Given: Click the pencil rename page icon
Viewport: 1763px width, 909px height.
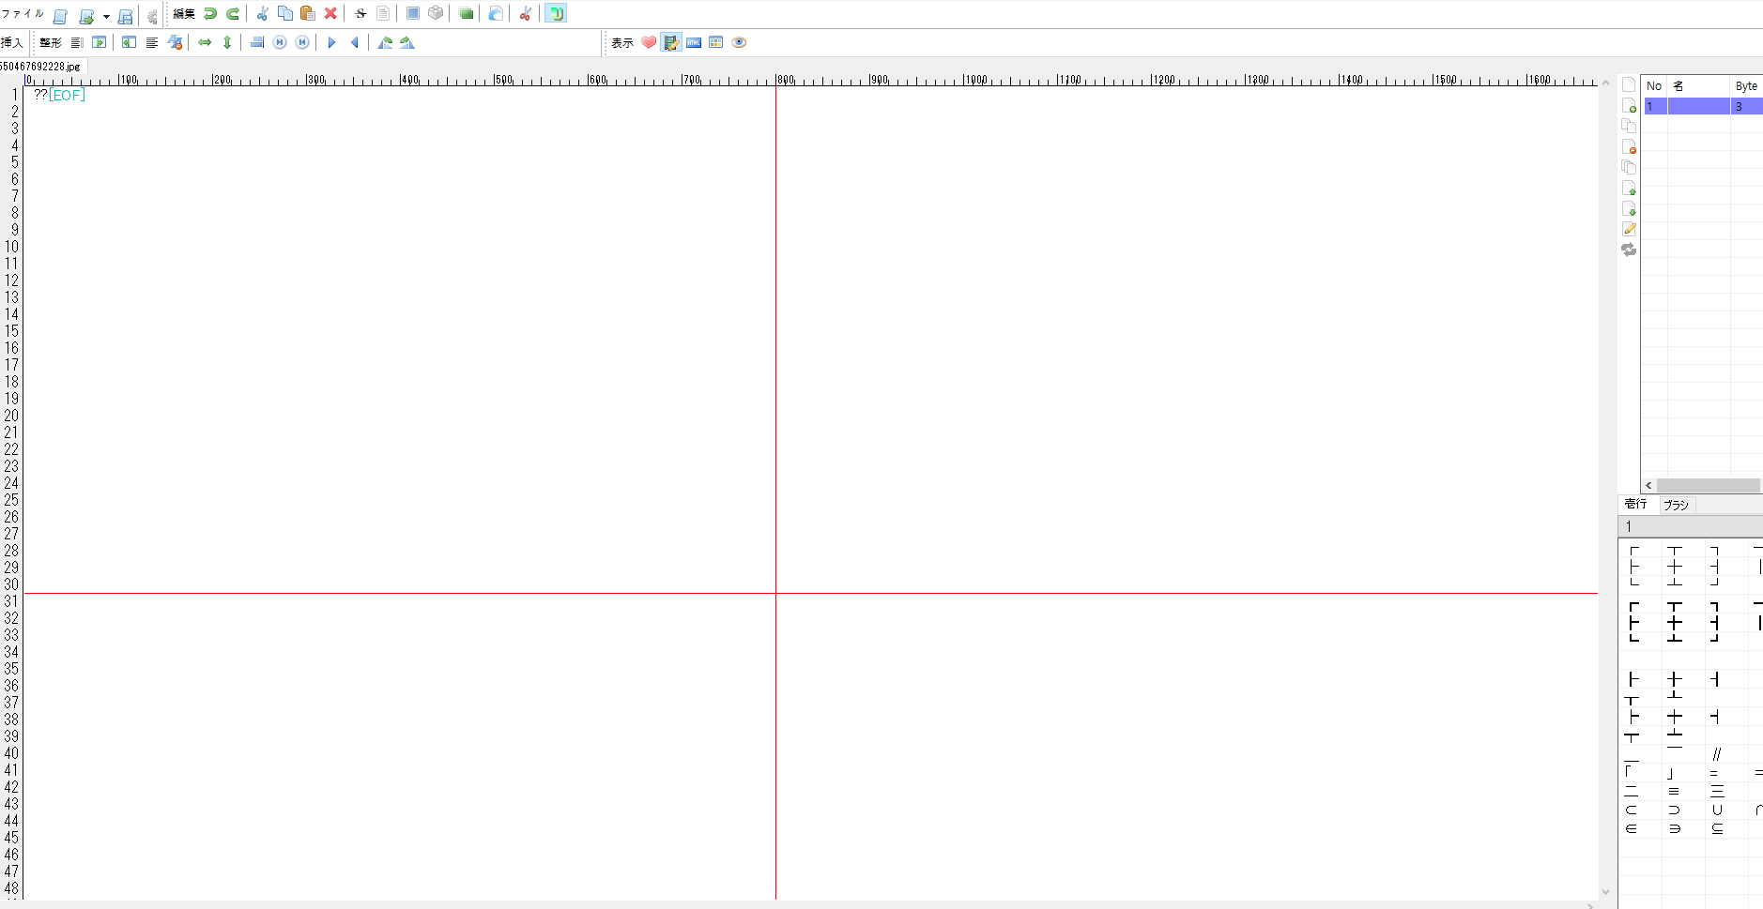Looking at the screenshot, I should pyautogui.click(x=1629, y=229).
